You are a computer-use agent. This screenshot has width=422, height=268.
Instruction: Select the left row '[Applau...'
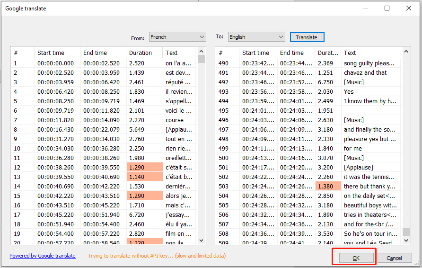[104, 130]
